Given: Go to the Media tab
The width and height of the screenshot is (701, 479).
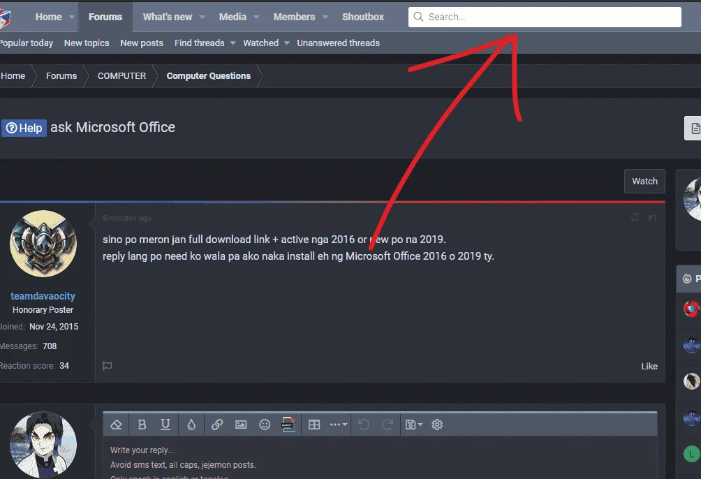Looking at the screenshot, I should tap(233, 17).
